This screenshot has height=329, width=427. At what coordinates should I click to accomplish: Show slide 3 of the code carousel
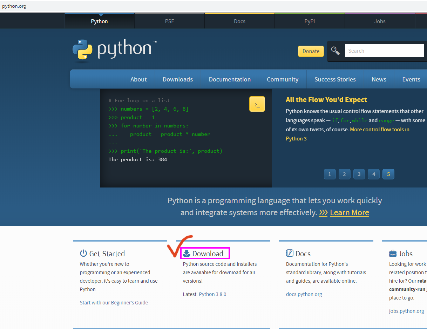tap(359, 174)
